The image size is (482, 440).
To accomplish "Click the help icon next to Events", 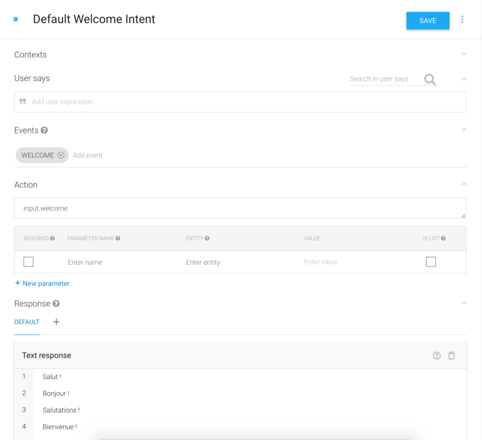I will pyautogui.click(x=44, y=130).
